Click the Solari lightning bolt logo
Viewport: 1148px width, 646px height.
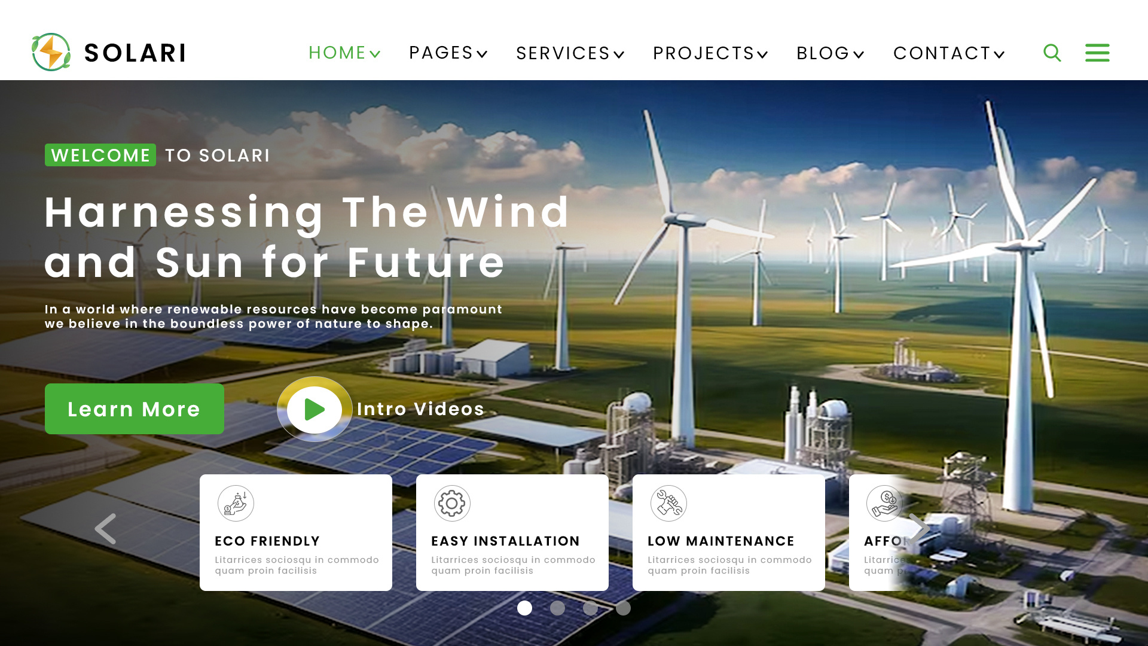pyautogui.click(x=51, y=53)
